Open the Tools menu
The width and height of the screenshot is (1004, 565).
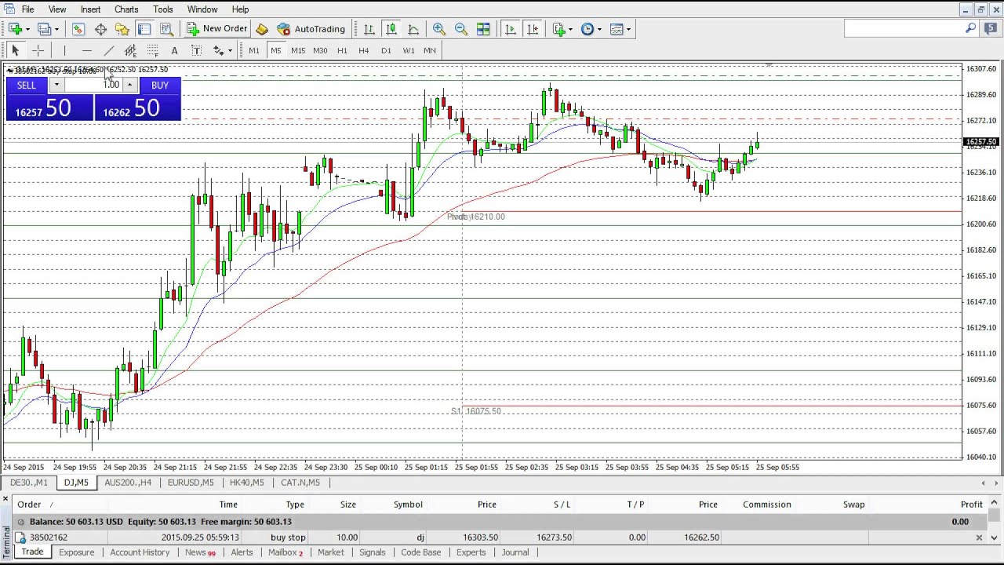(163, 9)
